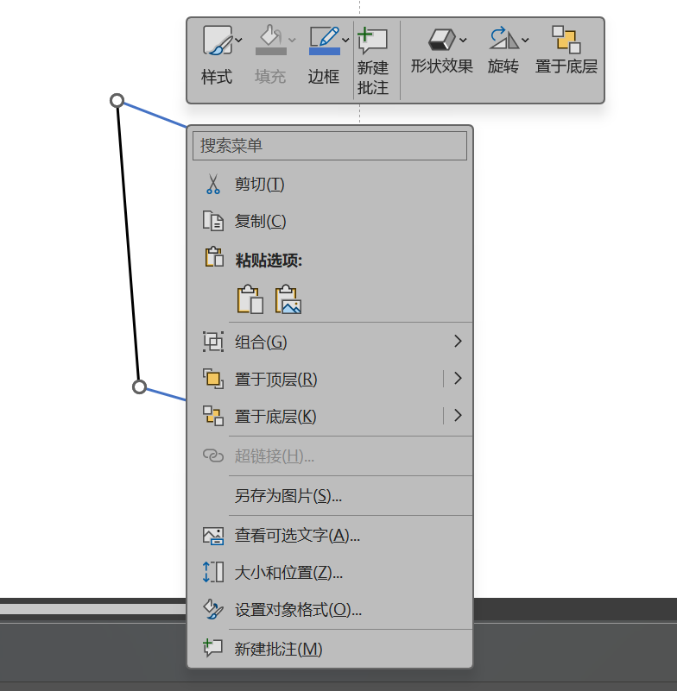Expand the 旋转 dropdown arrow
Image resolution: width=677 pixels, height=691 pixels.
point(525,40)
